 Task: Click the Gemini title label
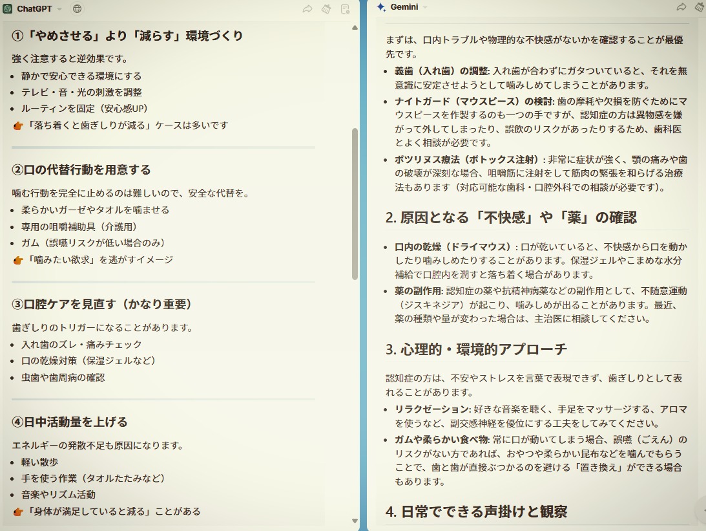(x=404, y=6)
